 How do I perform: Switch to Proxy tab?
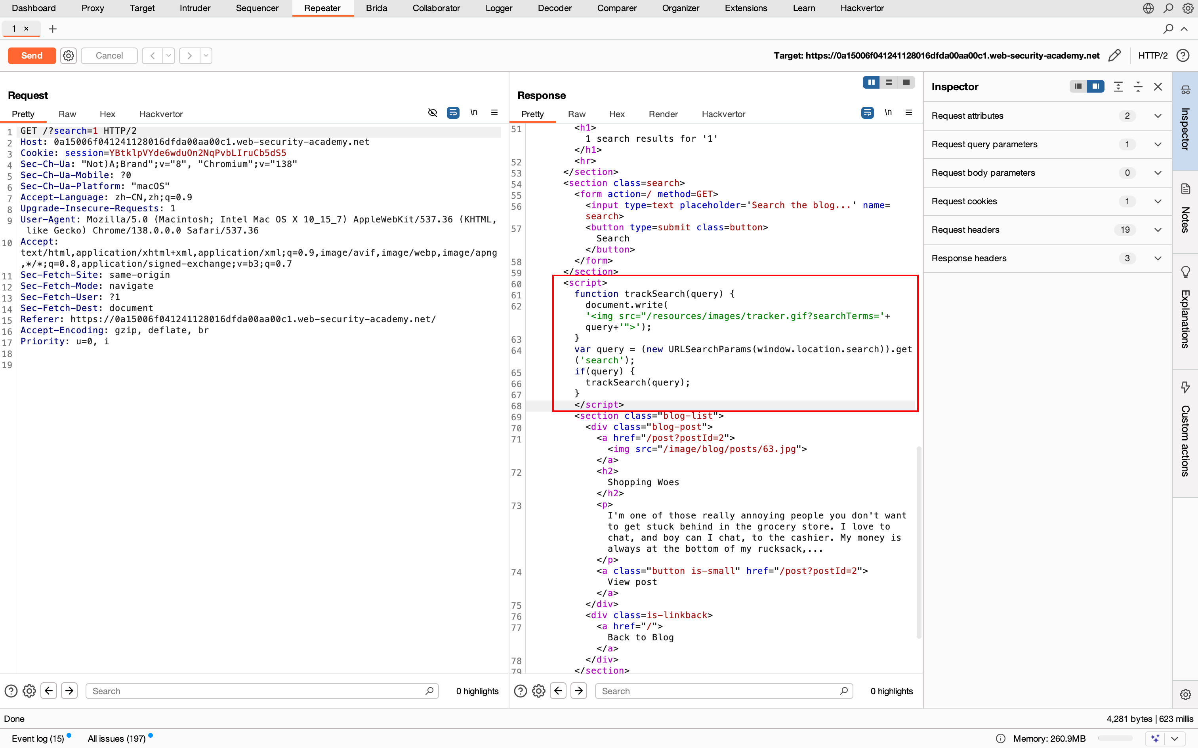[93, 8]
